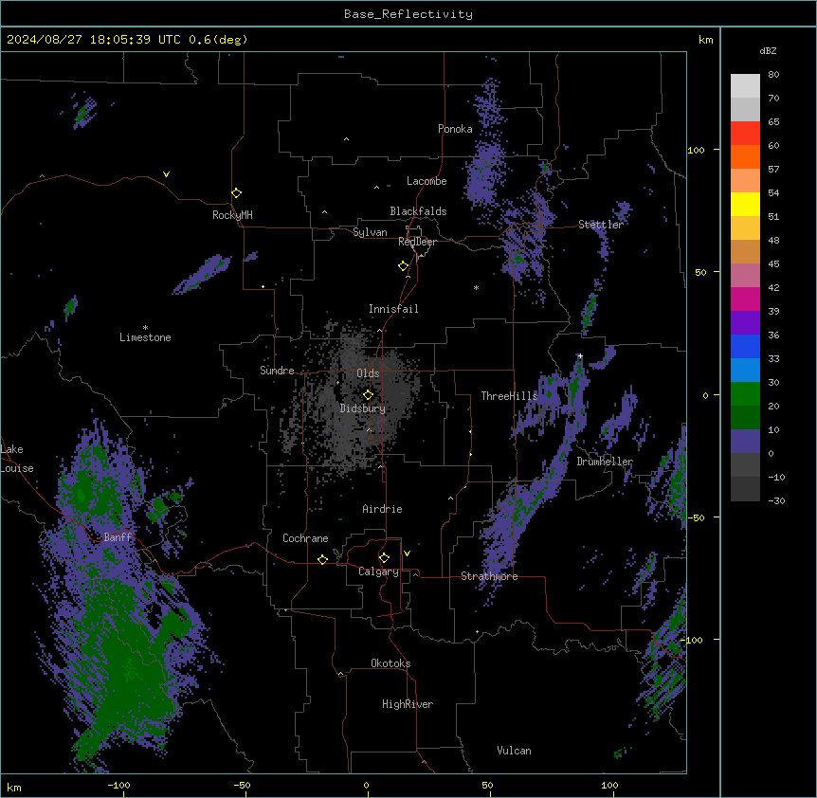Select the Okotoks label
The image size is (817, 798).
coord(390,663)
